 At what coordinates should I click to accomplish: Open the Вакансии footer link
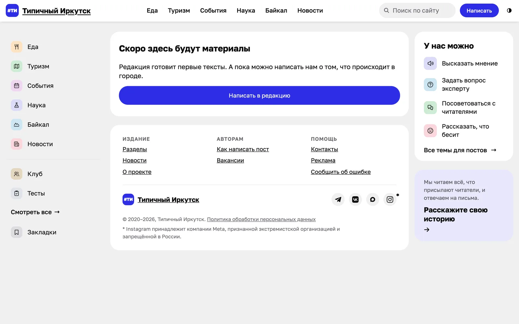coord(230,160)
